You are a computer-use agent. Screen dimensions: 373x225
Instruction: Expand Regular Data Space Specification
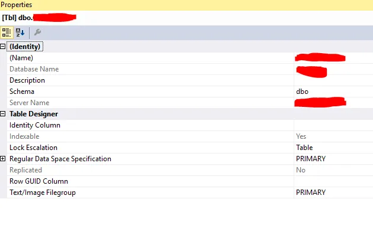coord(2,159)
